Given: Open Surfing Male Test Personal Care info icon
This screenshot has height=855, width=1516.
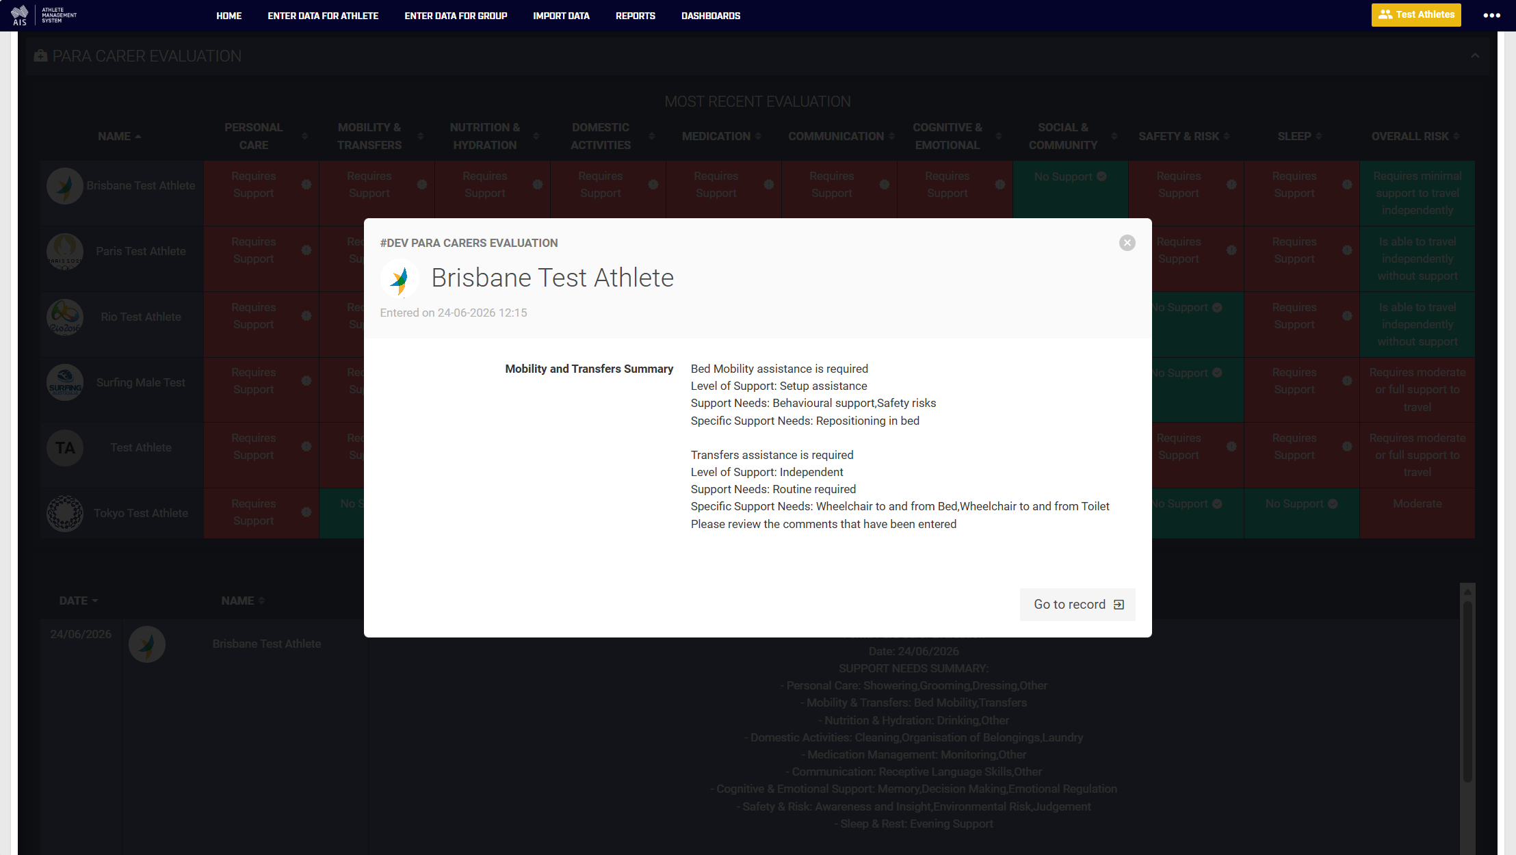Looking at the screenshot, I should pyautogui.click(x=306, y=381).
